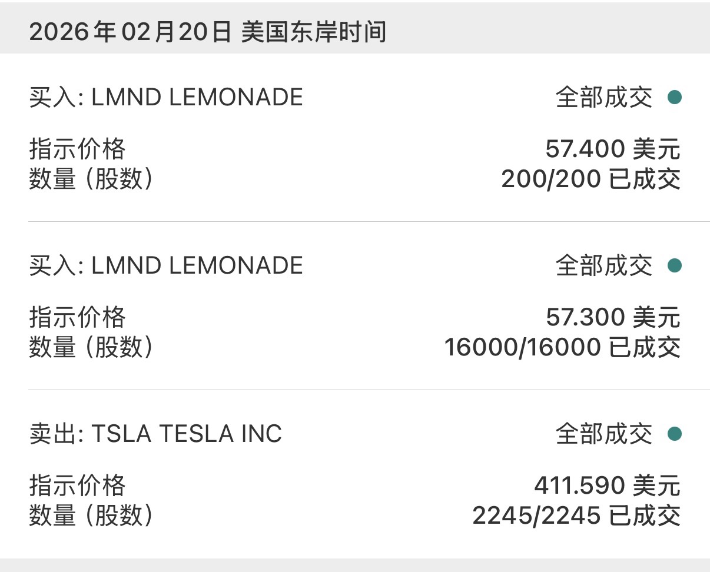
Task: Click green status dot of 16000-share LMND order
Action: (x=675, y=265)
